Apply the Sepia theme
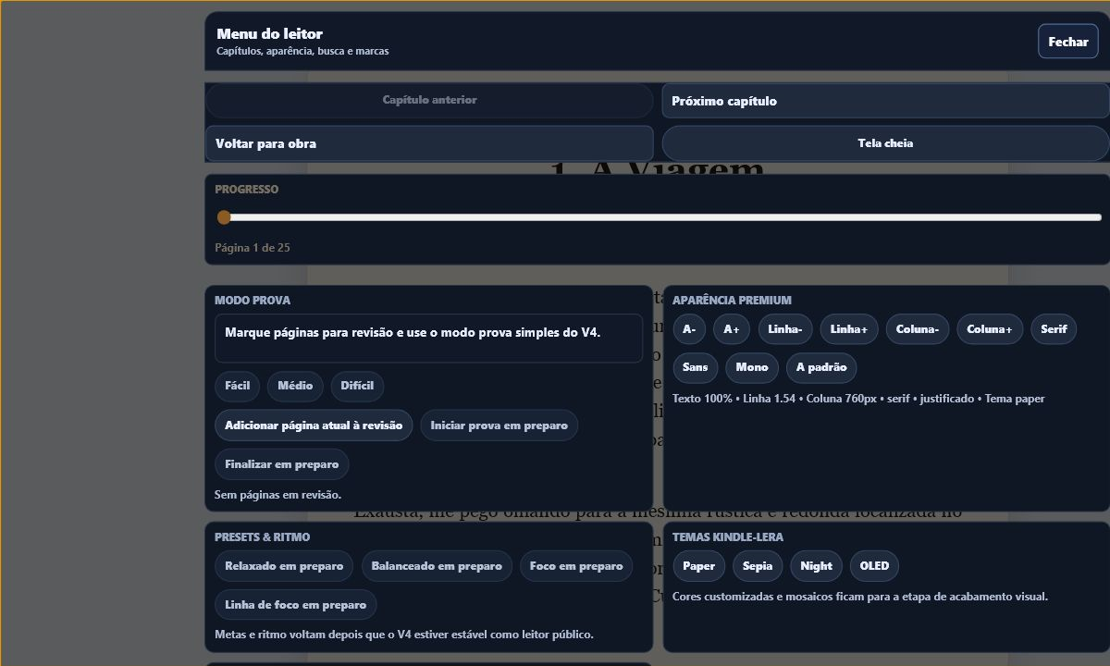 tap(758, 566)
